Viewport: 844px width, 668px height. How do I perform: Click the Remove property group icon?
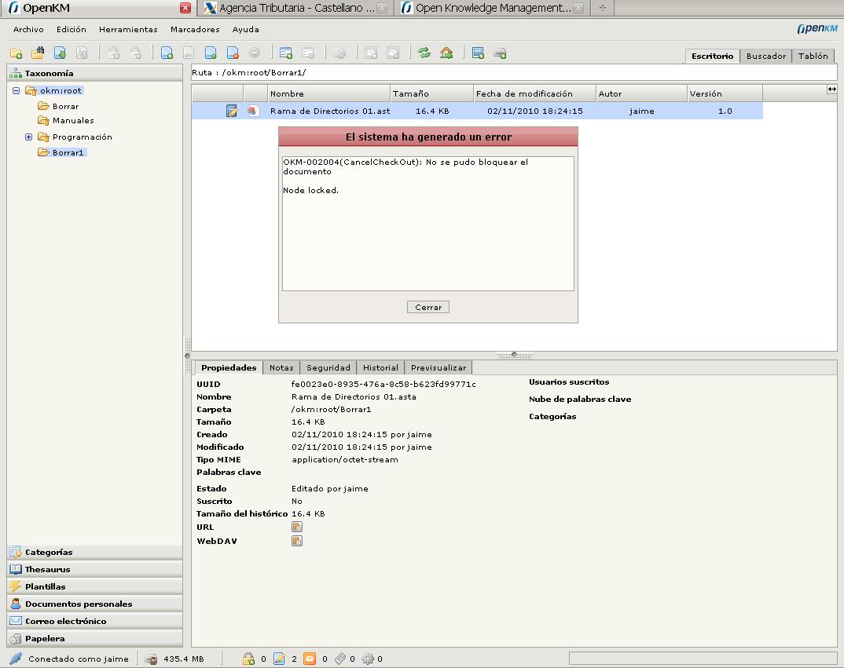pyautogui.click(x=308, y=53)
